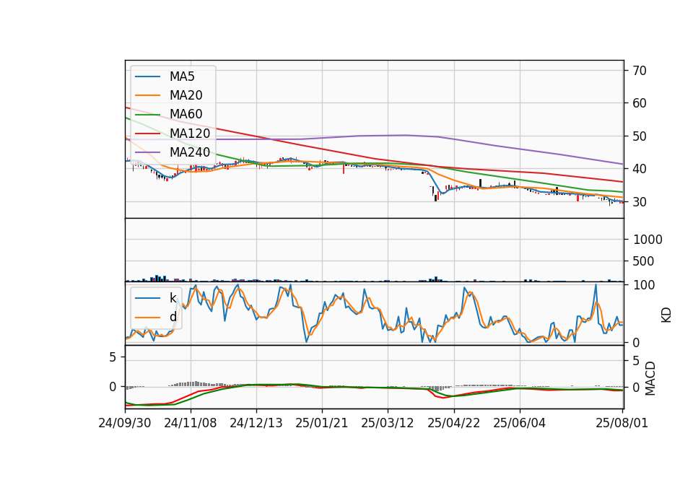The image size is (693, 498).
Task: Click the price axis value 40
Action: click(639, 169)
